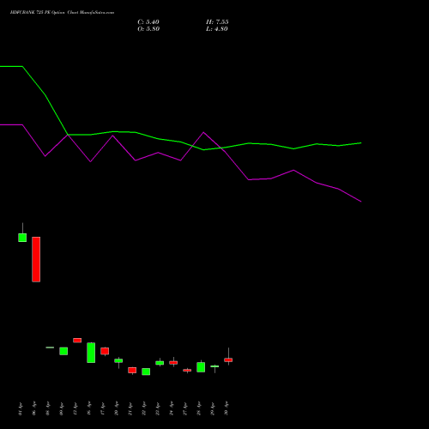Click the red candlestick above 21 Apr

click(x=132, y=370)
